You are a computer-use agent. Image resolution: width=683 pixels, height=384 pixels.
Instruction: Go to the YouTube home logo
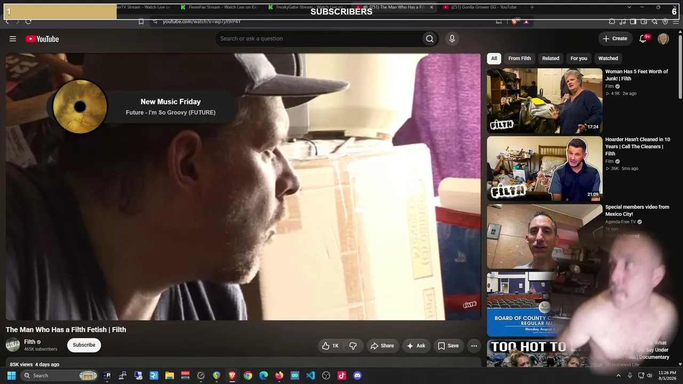(42, 38)
